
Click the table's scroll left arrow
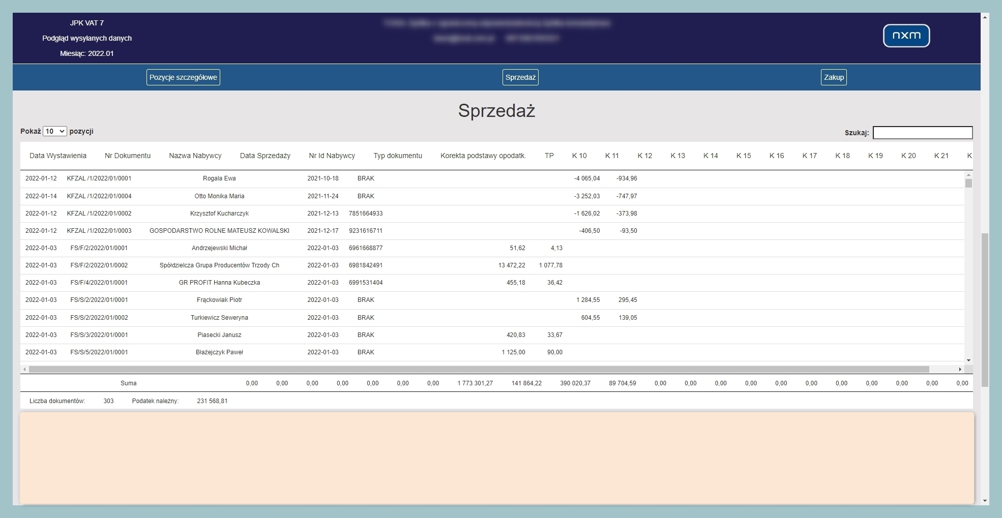[24, 369]
